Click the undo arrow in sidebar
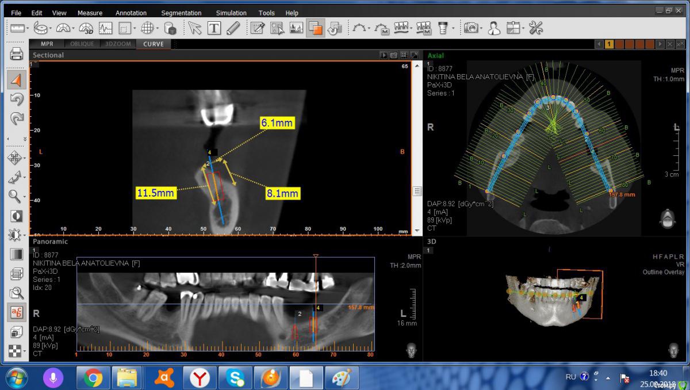 point(17,99)
